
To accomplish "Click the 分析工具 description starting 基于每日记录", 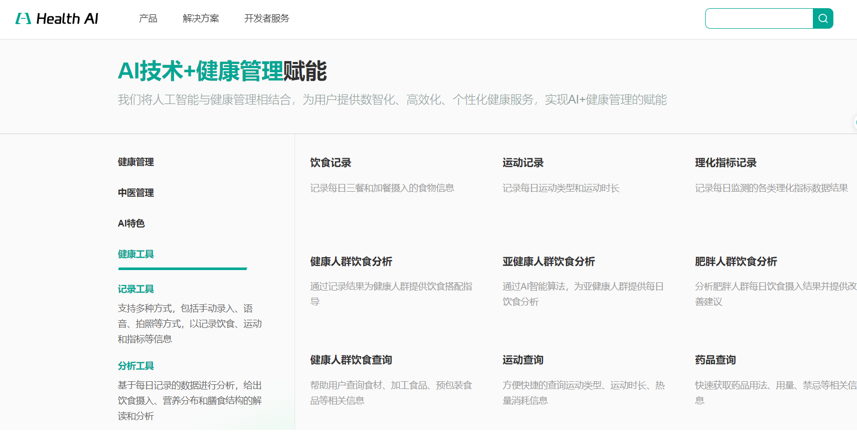I will [190, 401].
